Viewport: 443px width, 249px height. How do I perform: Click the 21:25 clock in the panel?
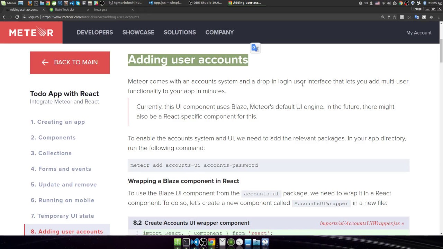(432, 3)
